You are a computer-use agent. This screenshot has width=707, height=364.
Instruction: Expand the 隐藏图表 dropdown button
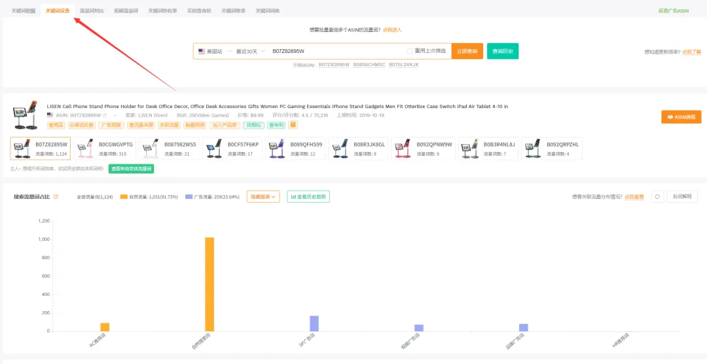click(x=263, y=196)
